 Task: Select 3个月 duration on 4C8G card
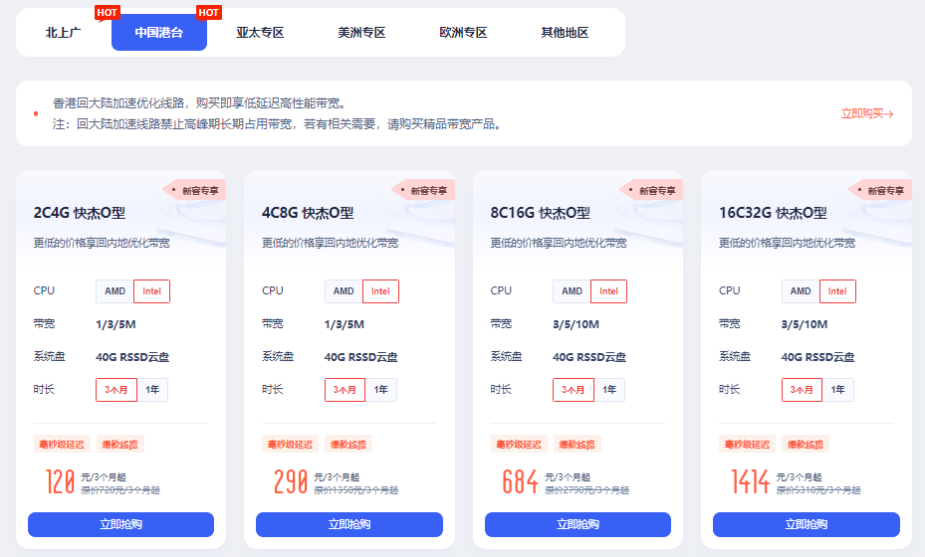click(x=346, y=390)
